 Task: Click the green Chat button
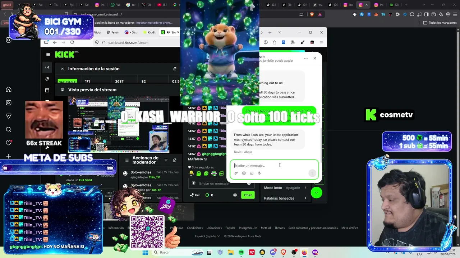point(248,195)
